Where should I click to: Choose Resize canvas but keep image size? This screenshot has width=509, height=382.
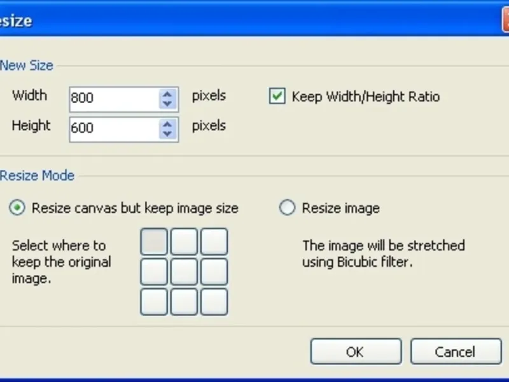18,208
